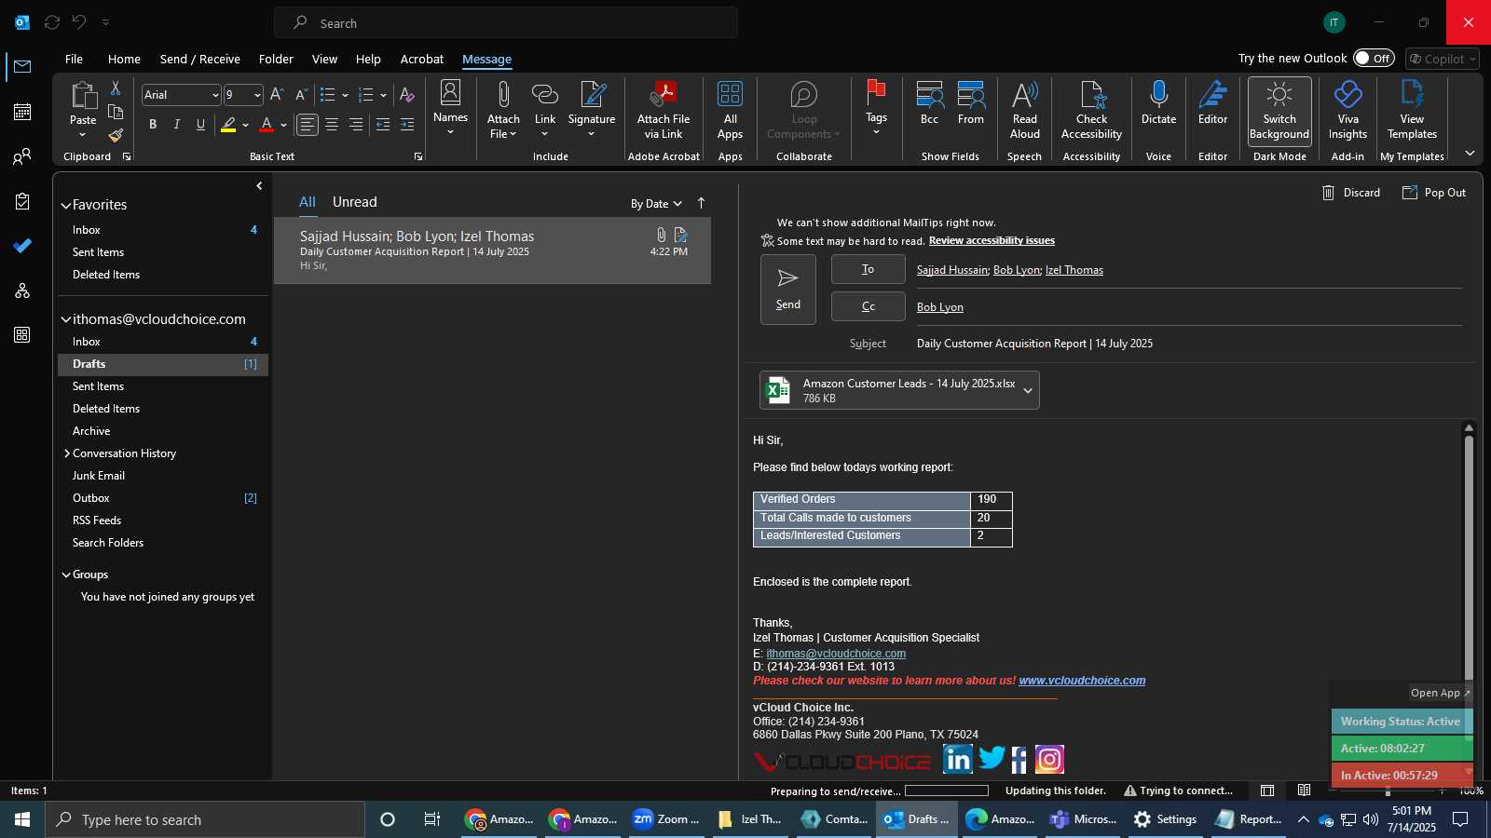Toggle the Bcc field display
1491x838 pixels.
(x=929, y=104)
